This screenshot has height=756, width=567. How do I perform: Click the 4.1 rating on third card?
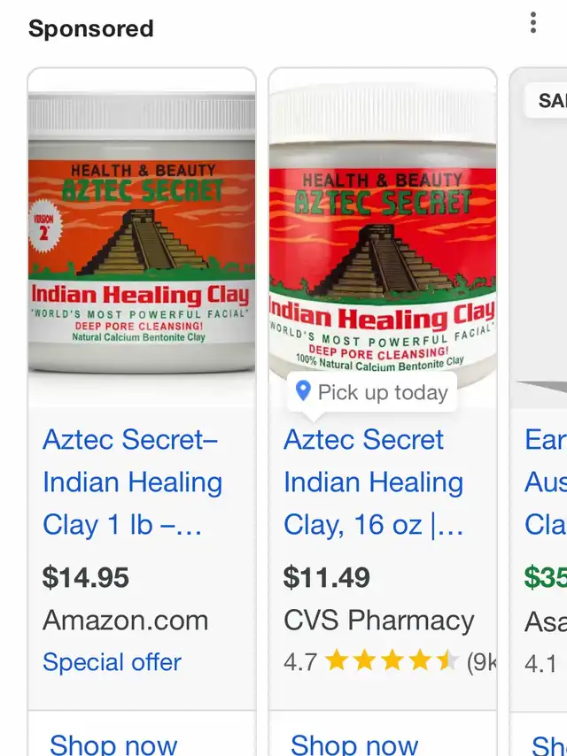(x=540, y=664)
